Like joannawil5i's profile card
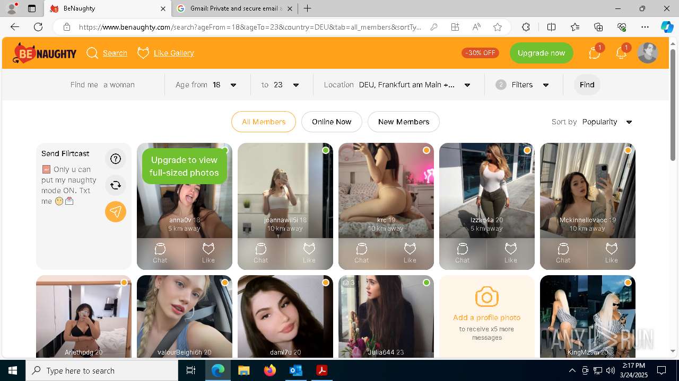The image size is (679, 381). tap(309, 253)
